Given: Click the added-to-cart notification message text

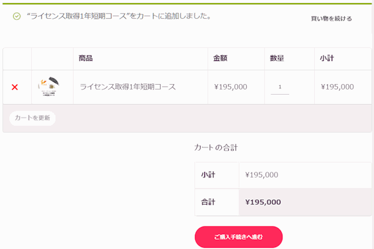Looking at the screenshot, I should [119, 16].
